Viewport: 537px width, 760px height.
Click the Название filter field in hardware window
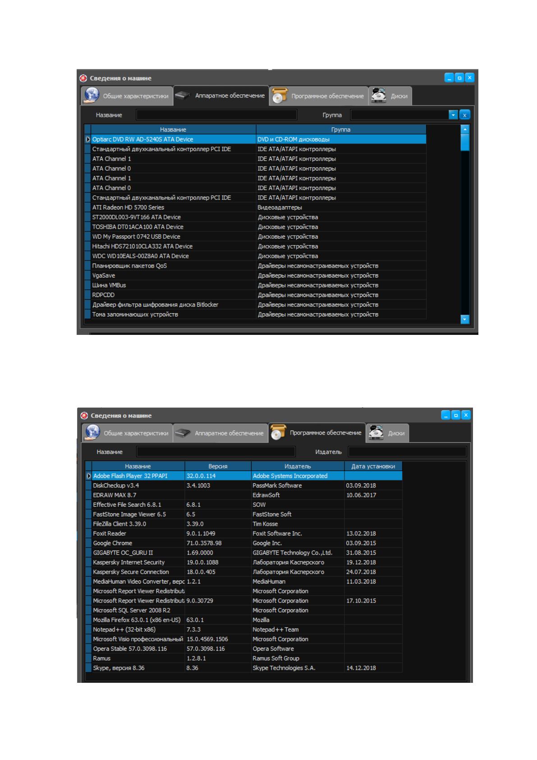click(217, 115)
